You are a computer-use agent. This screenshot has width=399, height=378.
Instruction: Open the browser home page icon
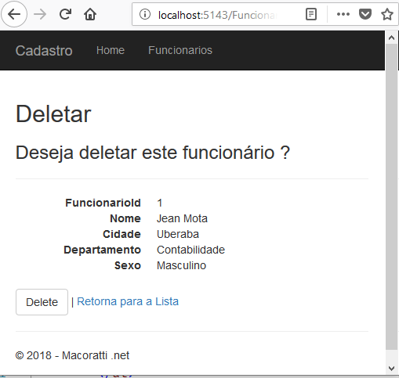click(90, 14)
